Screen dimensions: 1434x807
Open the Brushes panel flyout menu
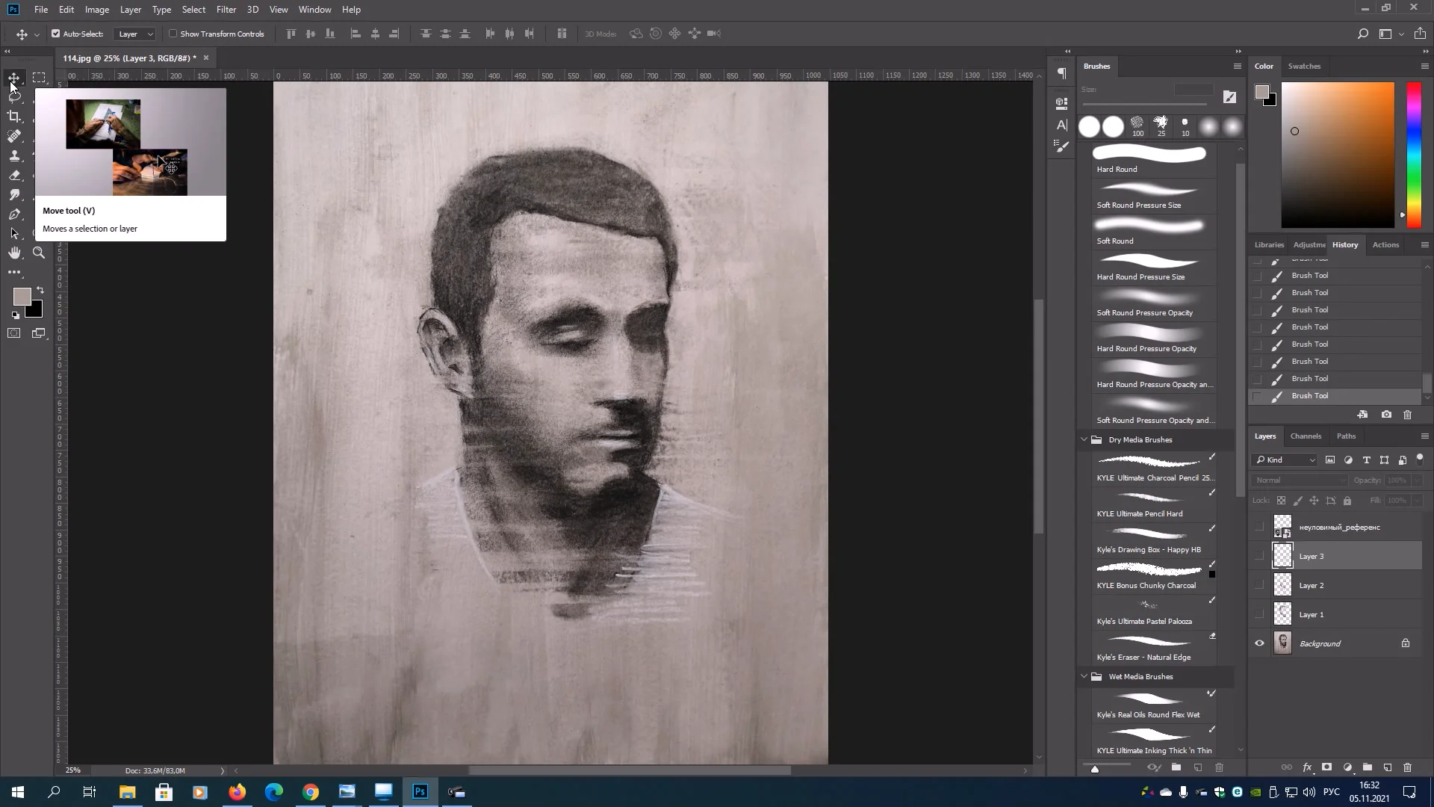tap(1237, 67)
